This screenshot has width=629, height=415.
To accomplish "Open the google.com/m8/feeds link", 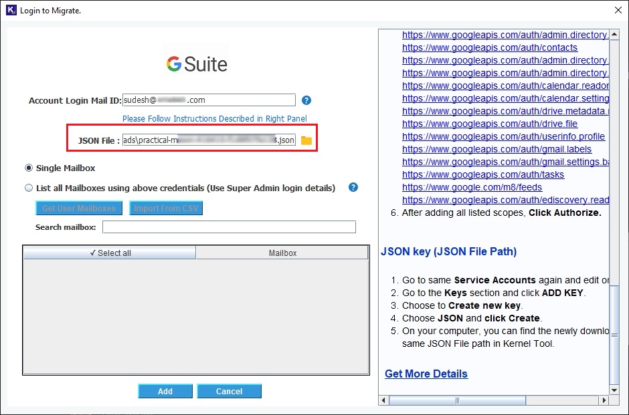I will pyautogui.click(x=472, y=188).
